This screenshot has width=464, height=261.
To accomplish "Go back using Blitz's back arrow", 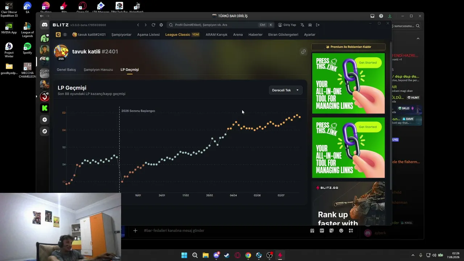I will click(138, 25).
